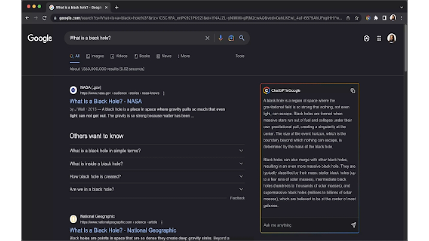The image size is (429, 241).
Task: Copy the ChatGPT answer with the copy icon
Action: click(x=353, y=91)
